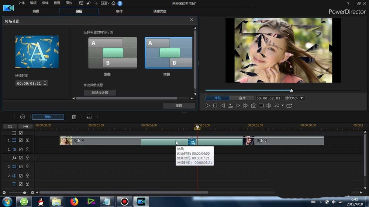The height and width of the screenshot is (207, 369).
Task: Lock video track 1
Action: pyautogui.click(x=28, y=140)
